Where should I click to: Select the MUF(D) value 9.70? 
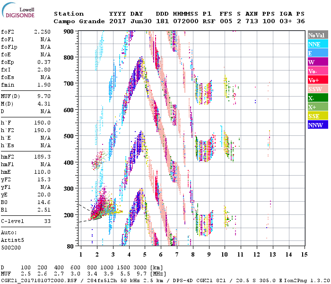pos(44,96)
